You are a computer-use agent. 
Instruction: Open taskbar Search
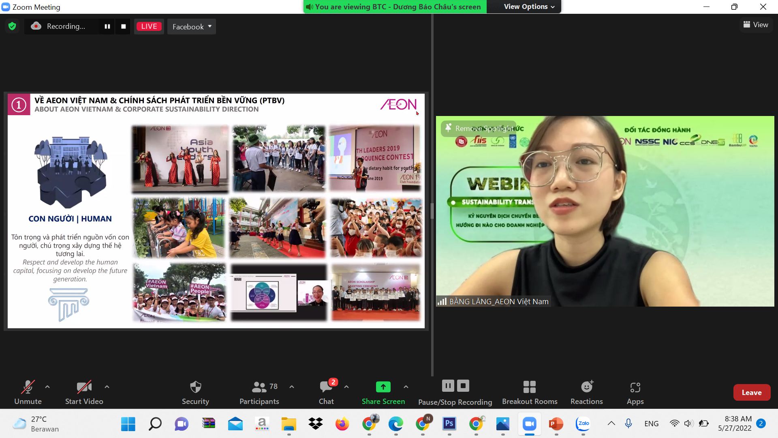tap(155, 424)
